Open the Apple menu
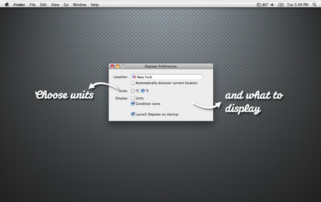Image resolution: width=321 pixels, height=202 pixels. click(7, 4)
